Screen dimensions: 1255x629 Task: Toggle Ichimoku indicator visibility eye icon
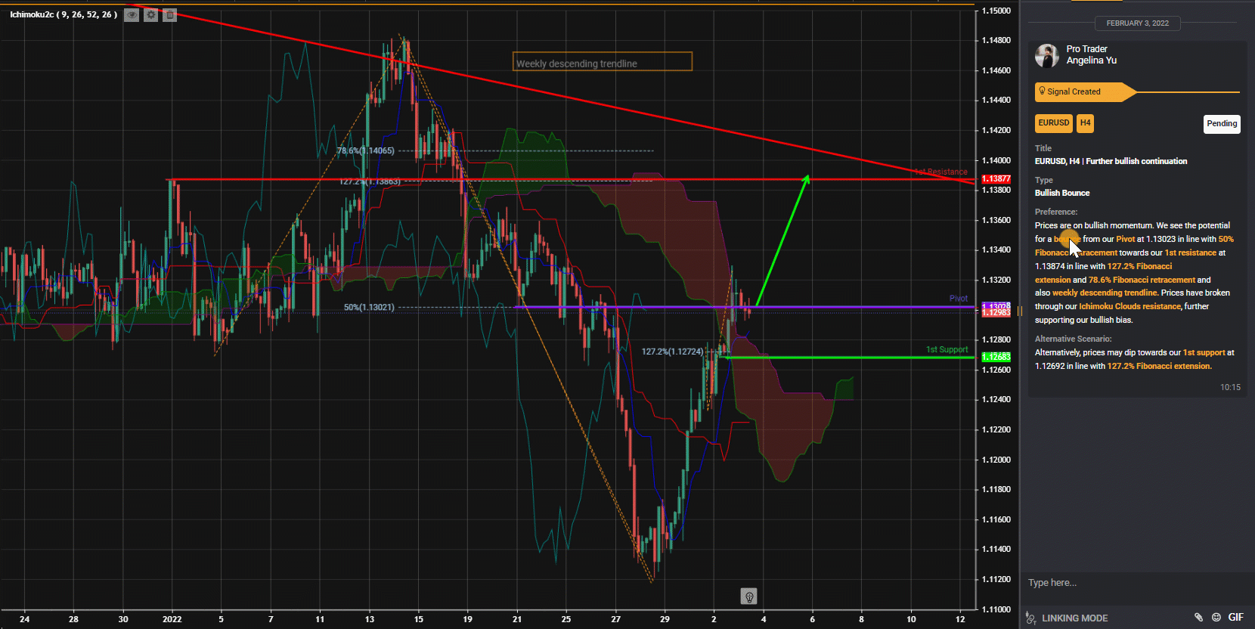coord(132,15)
